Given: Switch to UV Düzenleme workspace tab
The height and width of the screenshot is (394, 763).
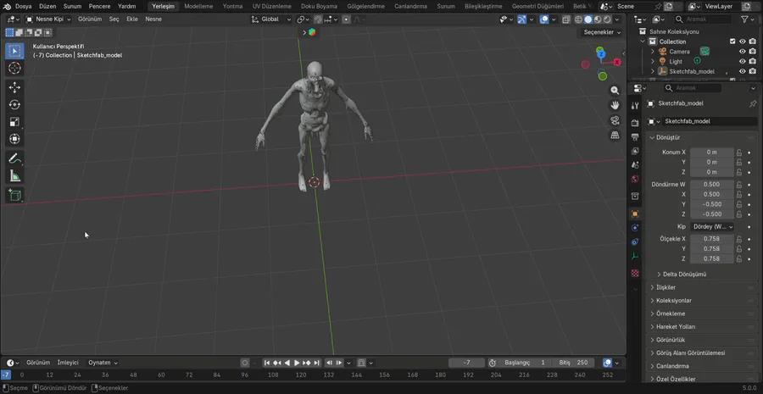Looking at the screenshot, I should [x=271, y=6].
